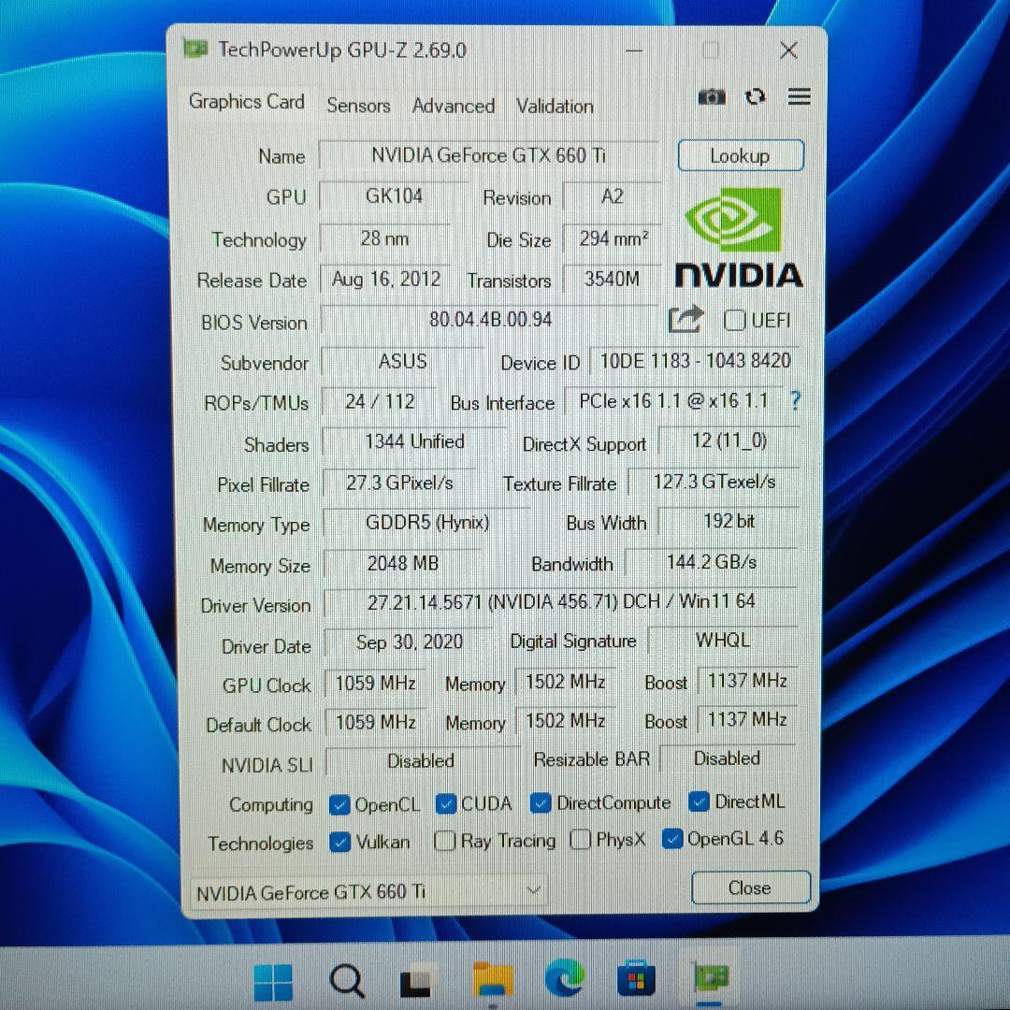Click the Driver Version field
The image size is (1010, 1010).
pyautogui.click(x=561, y=601)
